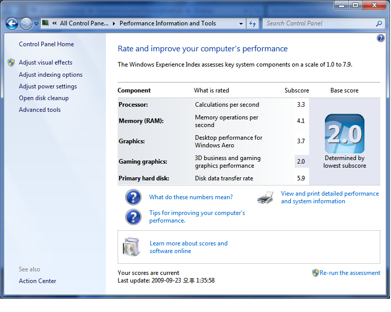Screen dimensions: 391x312
Task: Click the printer icon for detailed report
Action: click(266, 197)
